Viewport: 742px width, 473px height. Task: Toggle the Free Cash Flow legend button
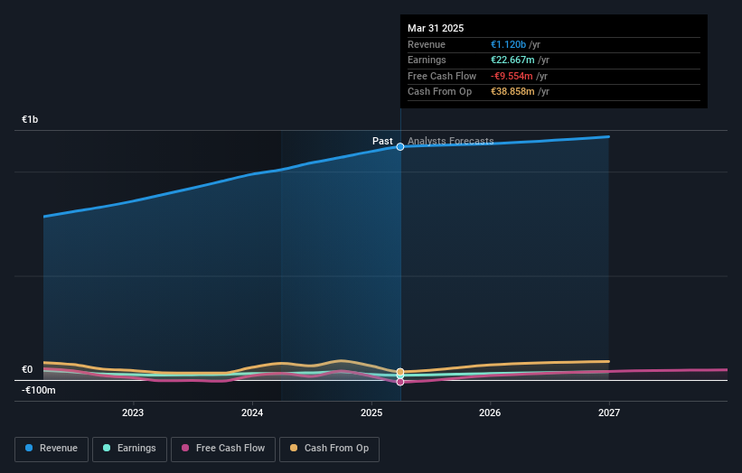pyautogui.click(x=223, y=449)
